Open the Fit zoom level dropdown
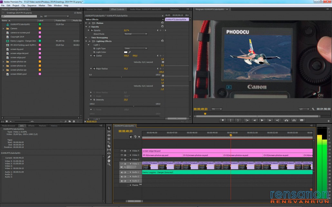332x207 pixels. [x=217, y=109]
